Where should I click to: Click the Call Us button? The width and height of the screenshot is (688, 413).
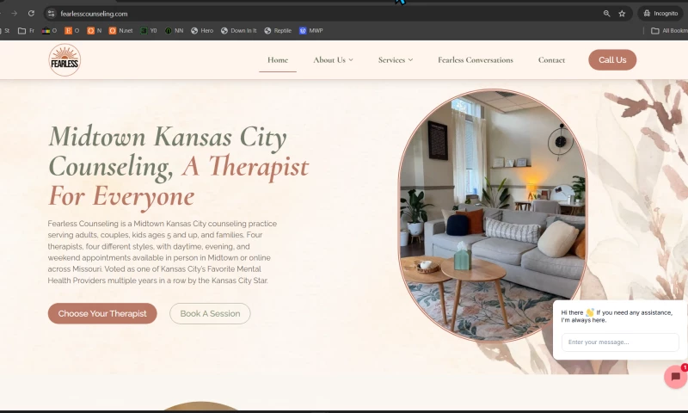tap(612, 60)
